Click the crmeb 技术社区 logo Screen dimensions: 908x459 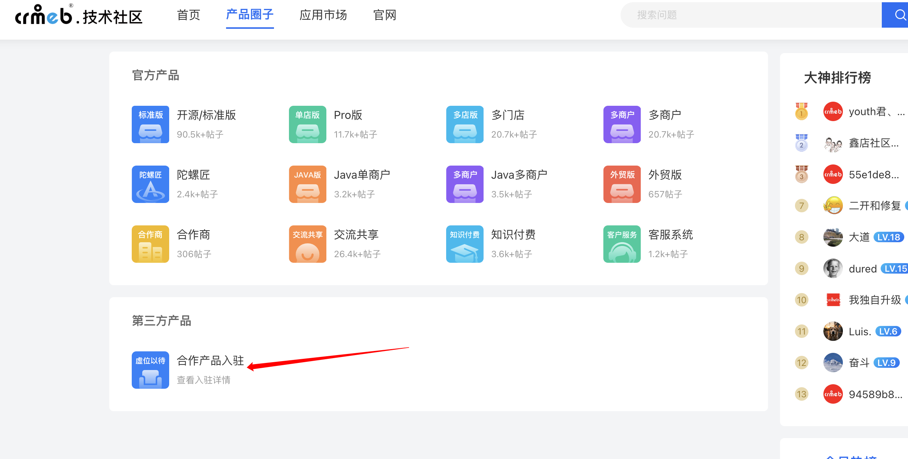click(x=79, y=15)
